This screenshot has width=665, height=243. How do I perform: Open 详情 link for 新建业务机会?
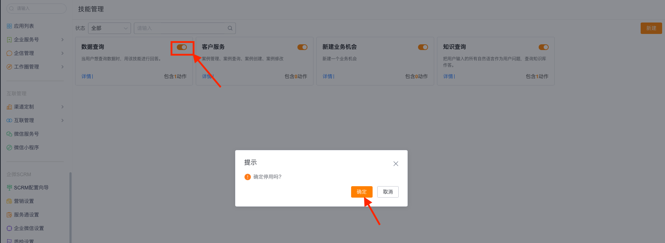327,76
